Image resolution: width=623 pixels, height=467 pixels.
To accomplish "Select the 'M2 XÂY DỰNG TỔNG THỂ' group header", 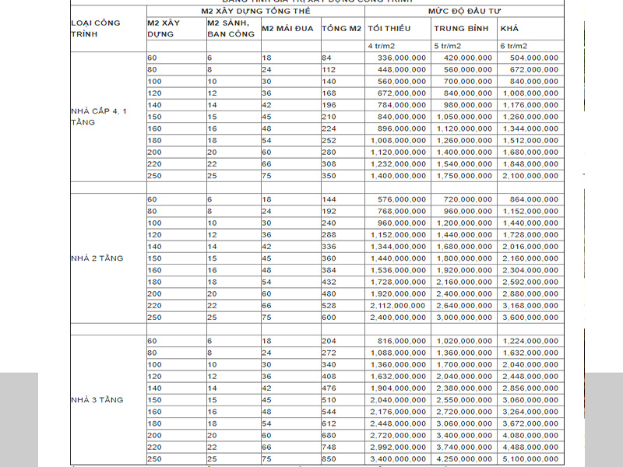I will [x=255, y=11].
